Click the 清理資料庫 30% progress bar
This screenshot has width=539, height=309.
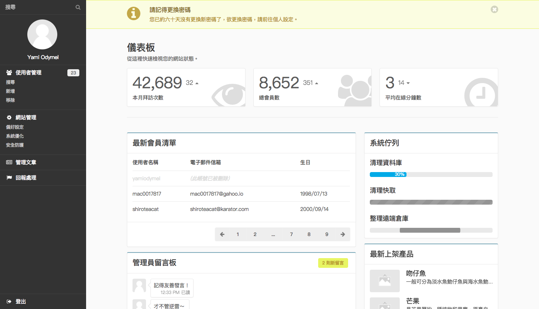coord(431,174)
